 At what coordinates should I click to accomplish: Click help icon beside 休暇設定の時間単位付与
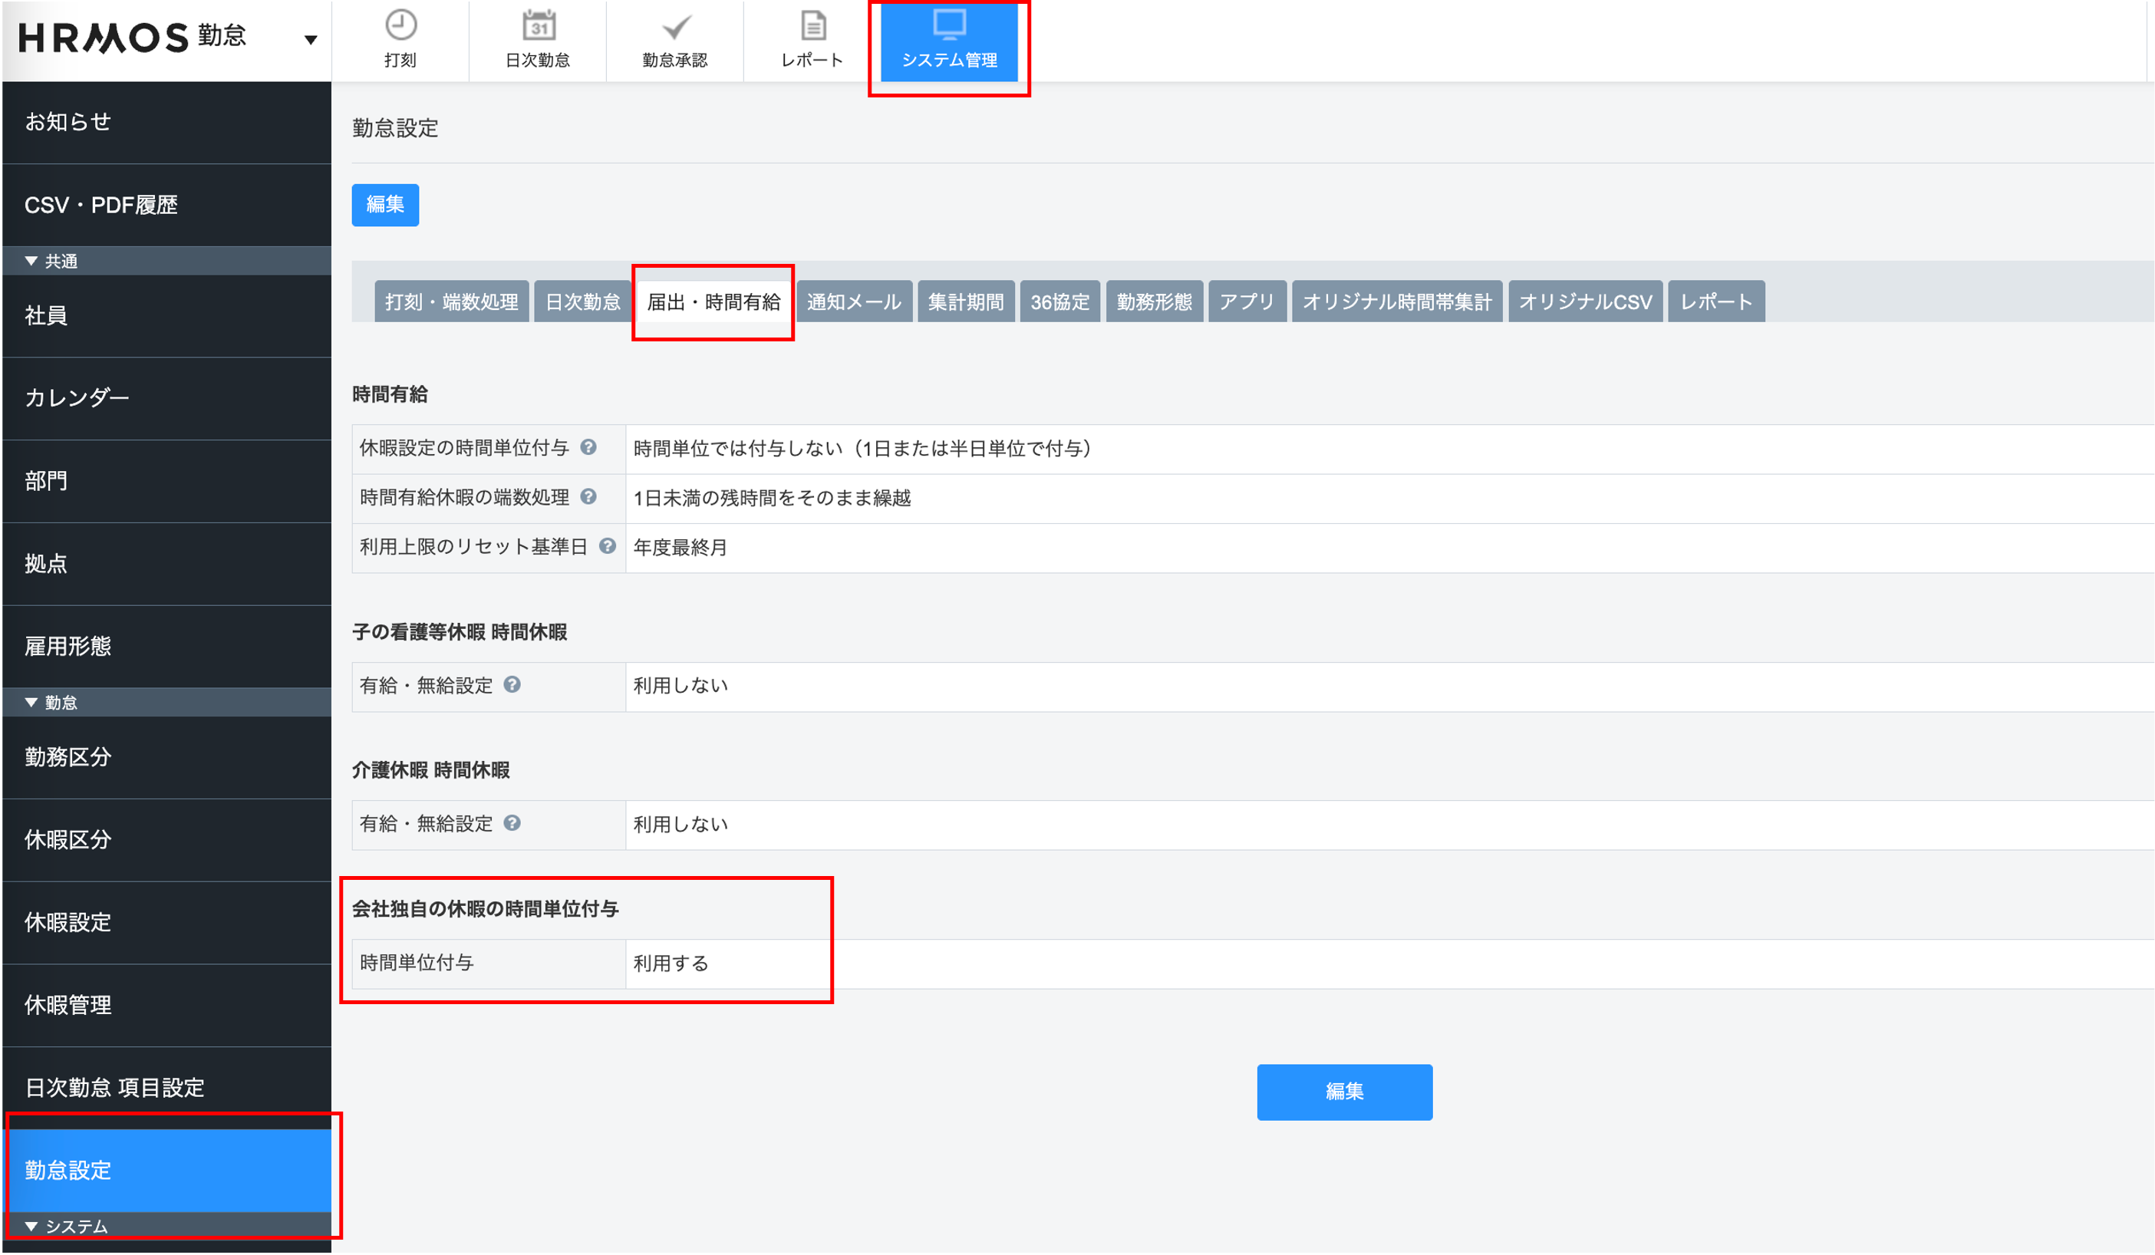click(x=588, y=447)
